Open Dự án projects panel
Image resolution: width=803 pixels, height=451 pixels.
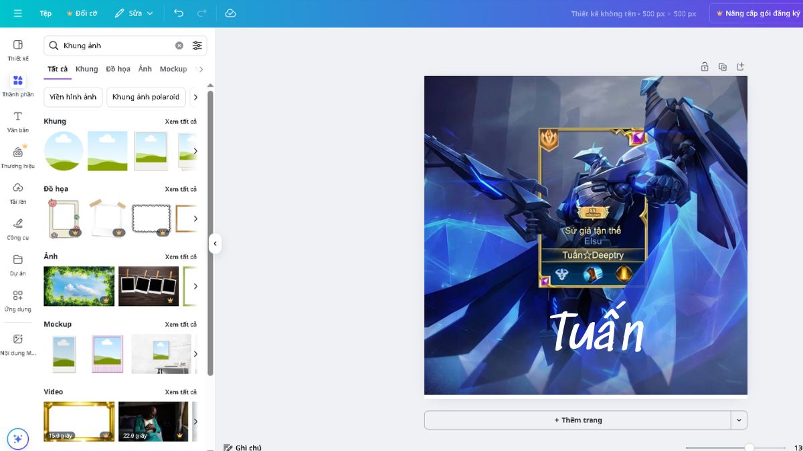pyautogui.click(x=18, y=265)
